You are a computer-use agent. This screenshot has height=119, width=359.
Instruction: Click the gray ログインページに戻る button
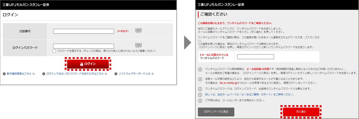point(216,112)
